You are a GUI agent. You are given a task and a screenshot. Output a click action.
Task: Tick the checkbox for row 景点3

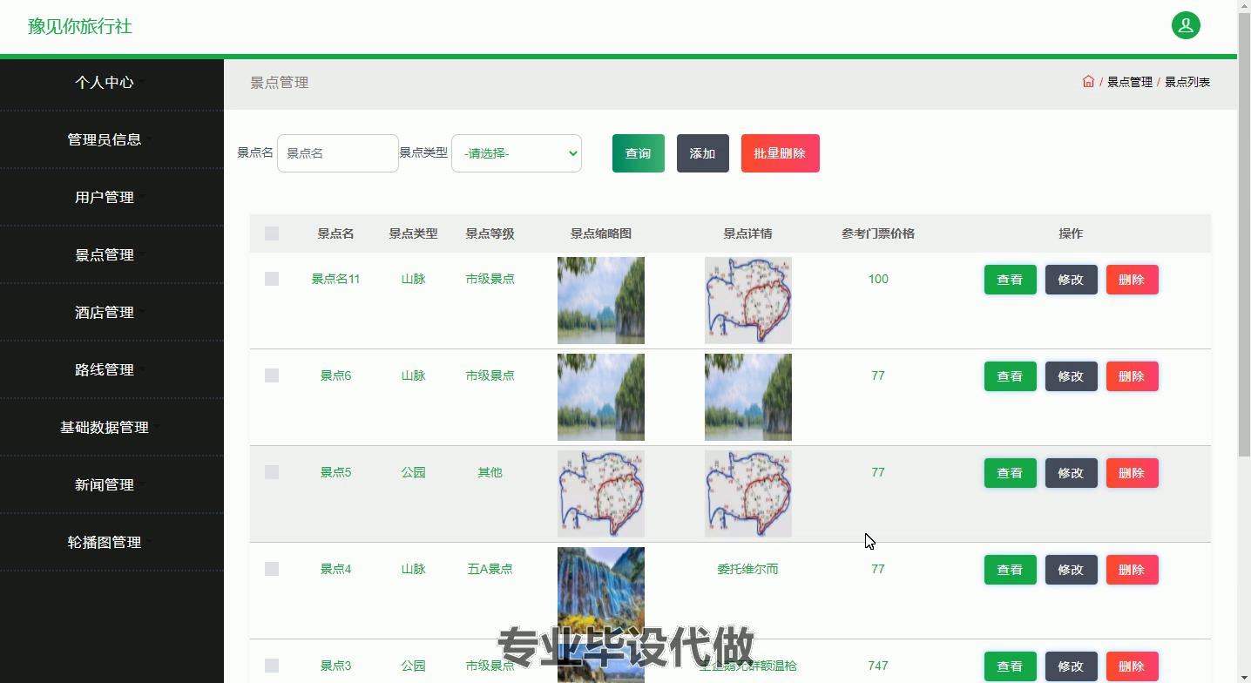(x=272, y=666)
